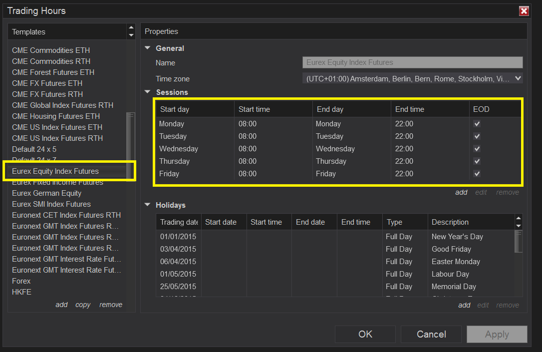Screen dimensions: 542x352
Task: Click the Cancel button
Action: 431,334
